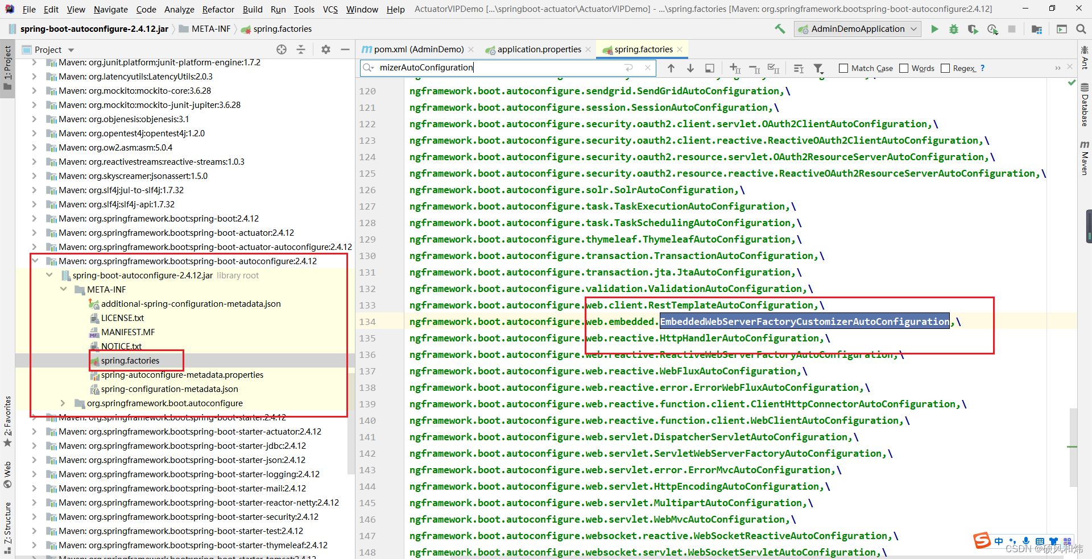Screen dimensions: 1092x559
Task: Open the Database tool window
Action: pos(1085,105)
